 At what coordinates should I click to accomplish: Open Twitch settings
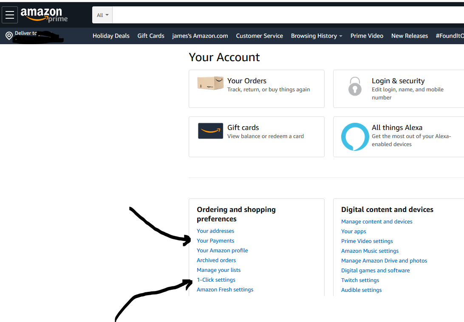360,280
